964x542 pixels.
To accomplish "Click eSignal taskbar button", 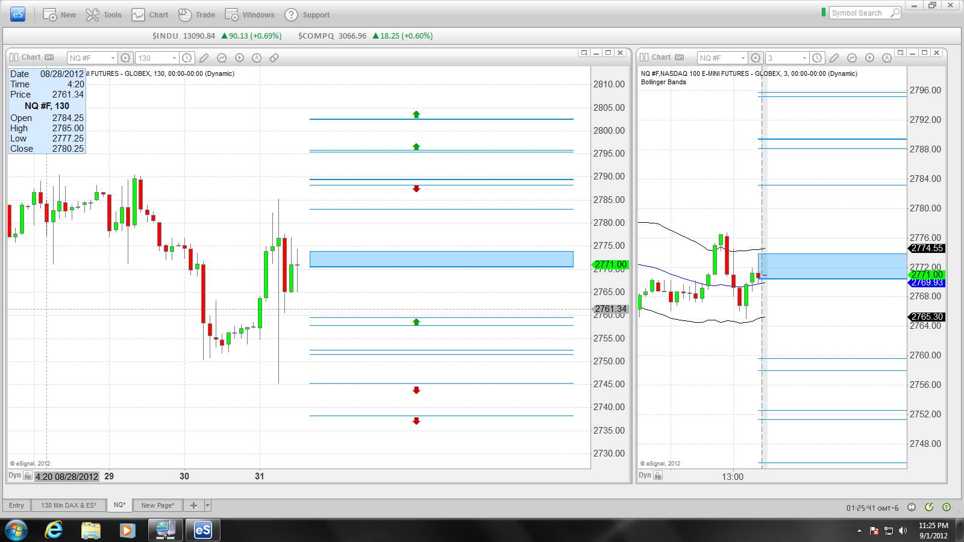I will 202,531.
